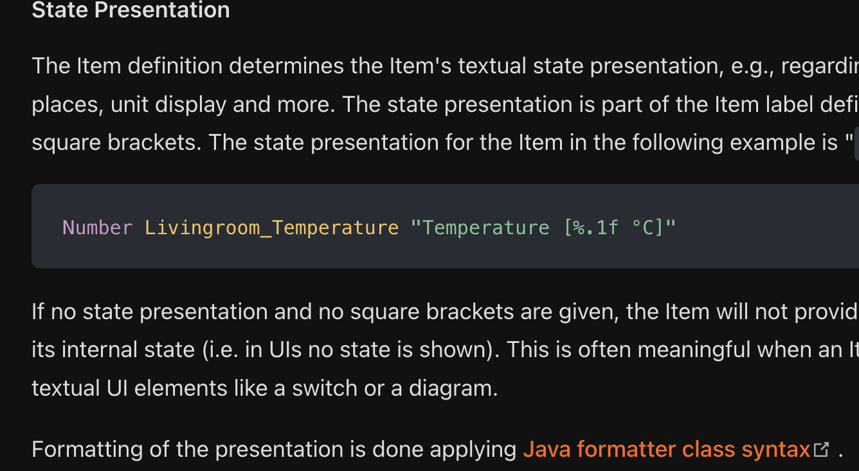Click the paragraph starting "If no state presentation"
This screenshot has width=859, height=471.
pos(445,349)
